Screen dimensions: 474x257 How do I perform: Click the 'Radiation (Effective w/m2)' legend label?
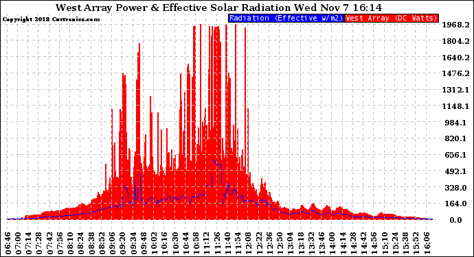[286, 18]
